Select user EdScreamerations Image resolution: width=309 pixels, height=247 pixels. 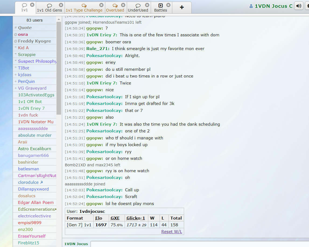click(x=35, y=209)
